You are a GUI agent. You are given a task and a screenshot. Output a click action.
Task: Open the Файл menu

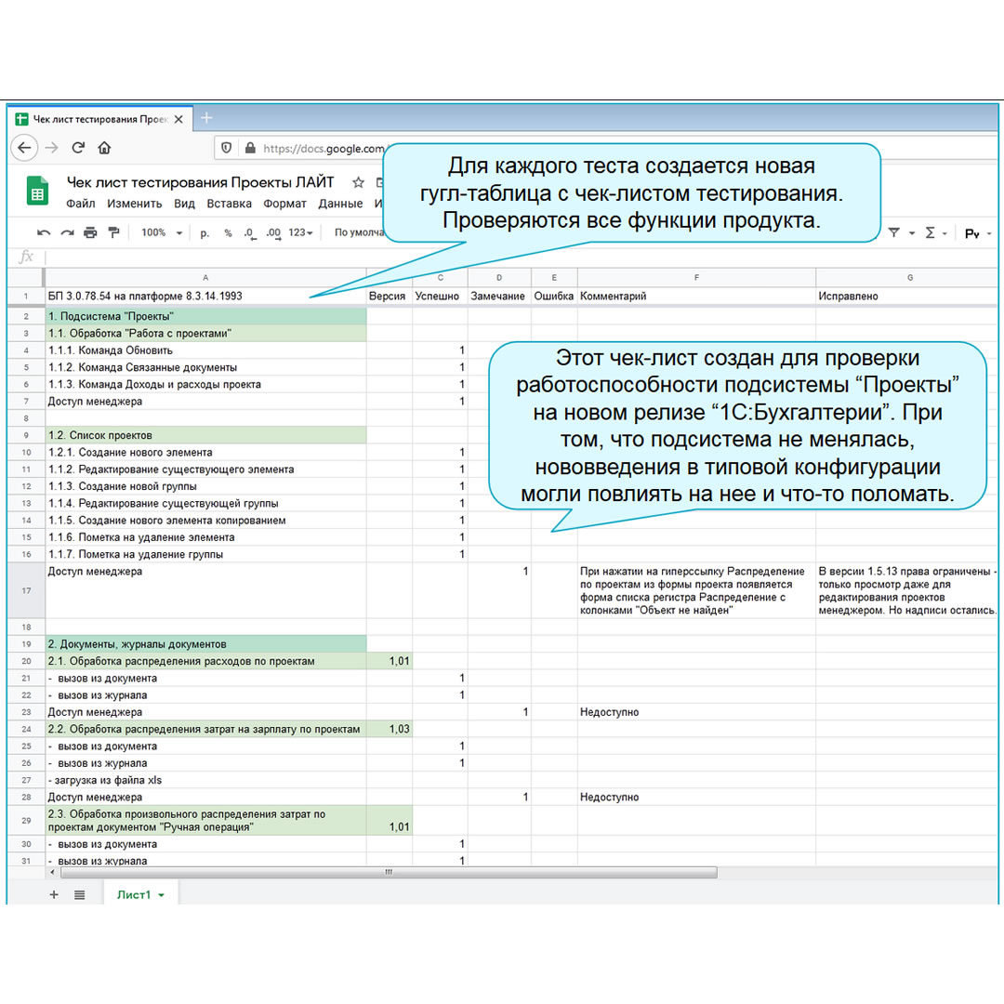tap(80, 204)
